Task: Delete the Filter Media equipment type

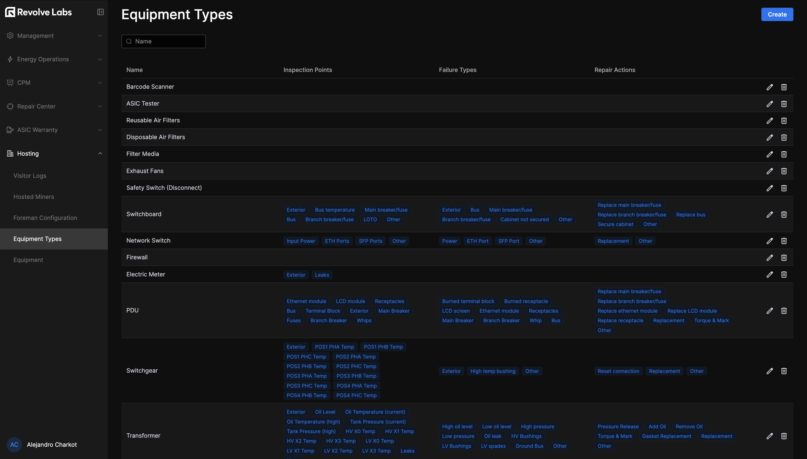Action: pyautogui.click(x=784, y=154)
